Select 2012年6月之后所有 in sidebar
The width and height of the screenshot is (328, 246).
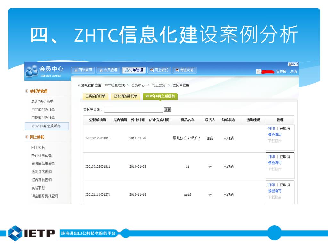(x=47, y=126)
